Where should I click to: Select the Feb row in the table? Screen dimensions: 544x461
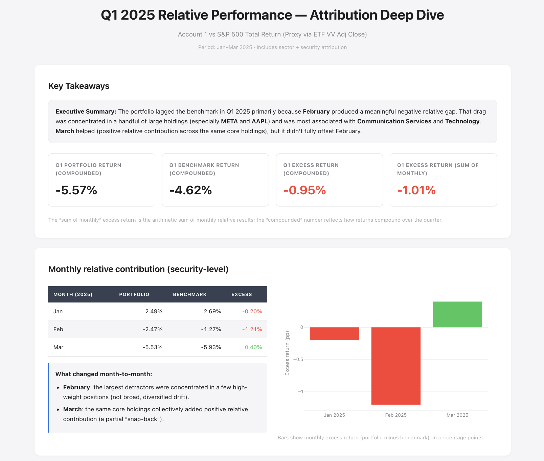click(x=158, y=329)
